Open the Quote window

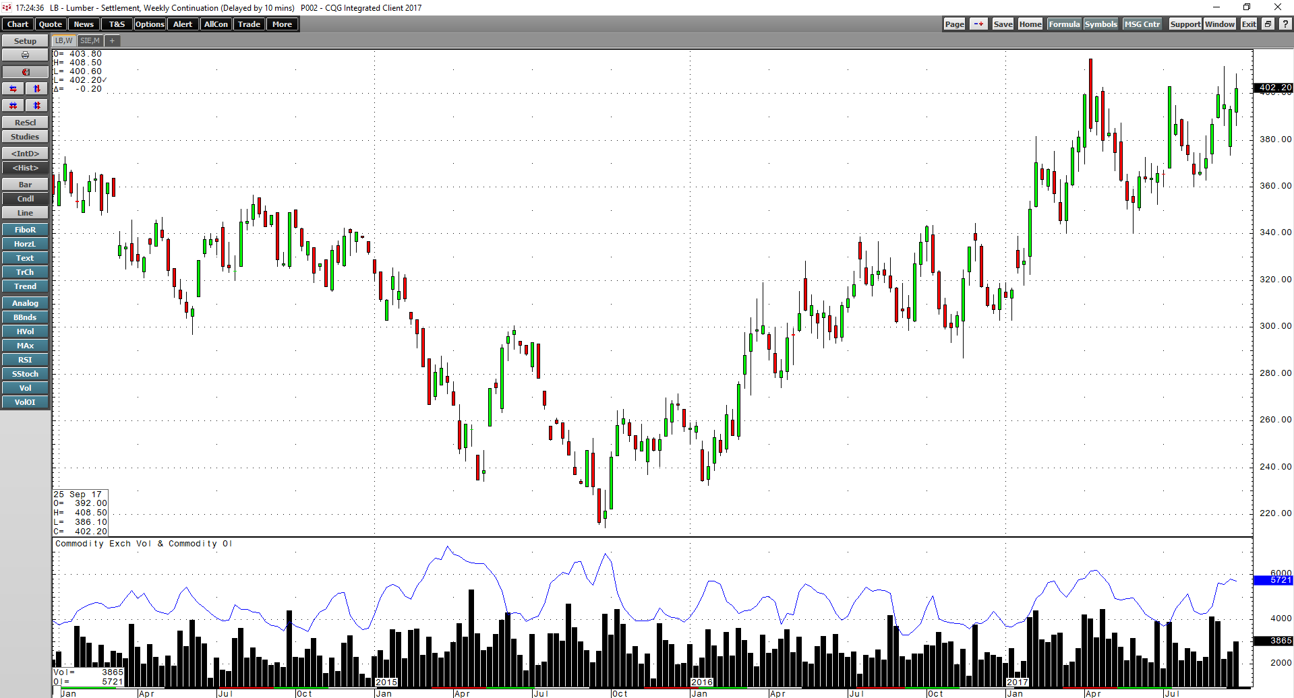point(51,24)
